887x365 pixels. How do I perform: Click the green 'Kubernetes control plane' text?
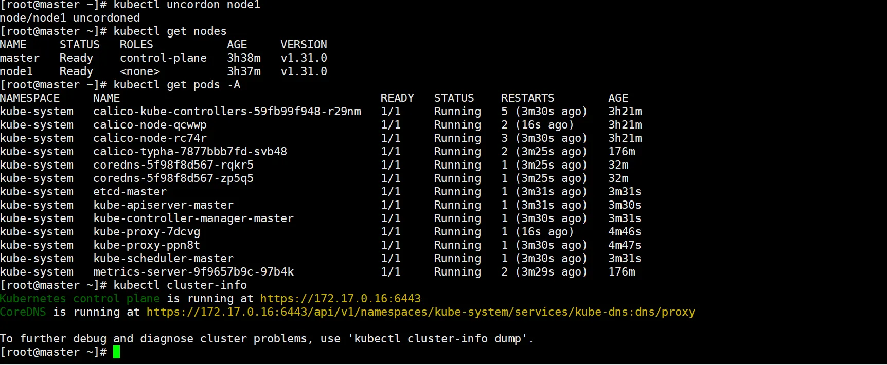tap(80, 299)
